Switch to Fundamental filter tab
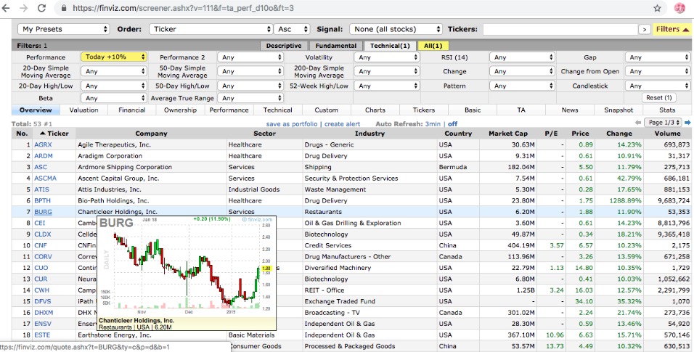This screenshot has height=352, width=694. [335, 46]
